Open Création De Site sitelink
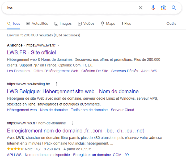The width and height of the screenshot is (186, 161). 95,71
